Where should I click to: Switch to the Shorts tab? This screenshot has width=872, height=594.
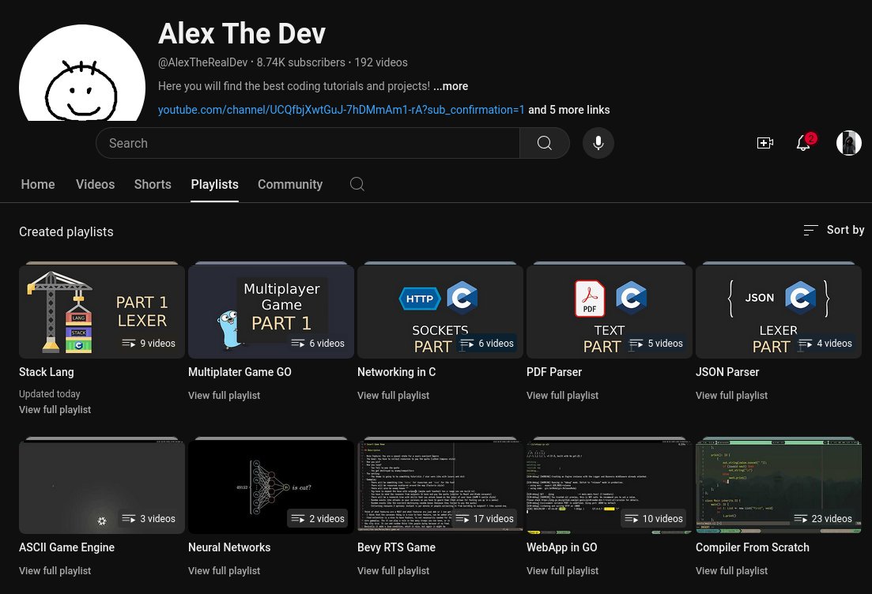(x=153, y=185)
